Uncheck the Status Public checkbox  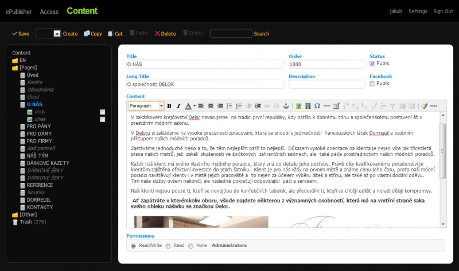[x=373, y=64]
